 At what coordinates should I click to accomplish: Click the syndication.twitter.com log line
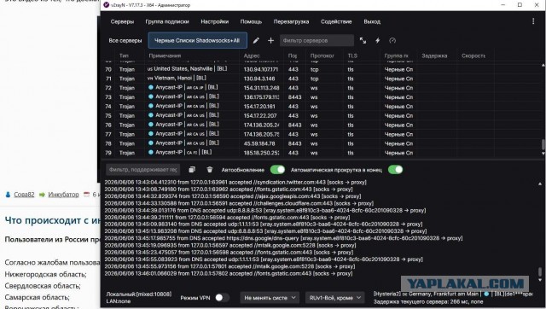coord(235,182)
